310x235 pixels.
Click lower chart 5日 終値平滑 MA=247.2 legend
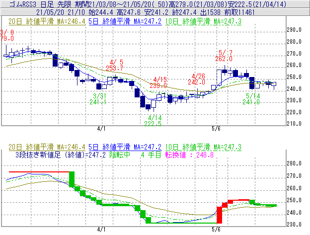125,147
